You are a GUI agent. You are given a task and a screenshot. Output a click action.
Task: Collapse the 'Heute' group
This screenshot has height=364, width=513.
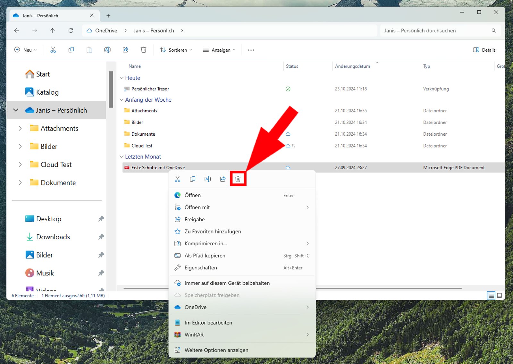(x=122, y=78)
